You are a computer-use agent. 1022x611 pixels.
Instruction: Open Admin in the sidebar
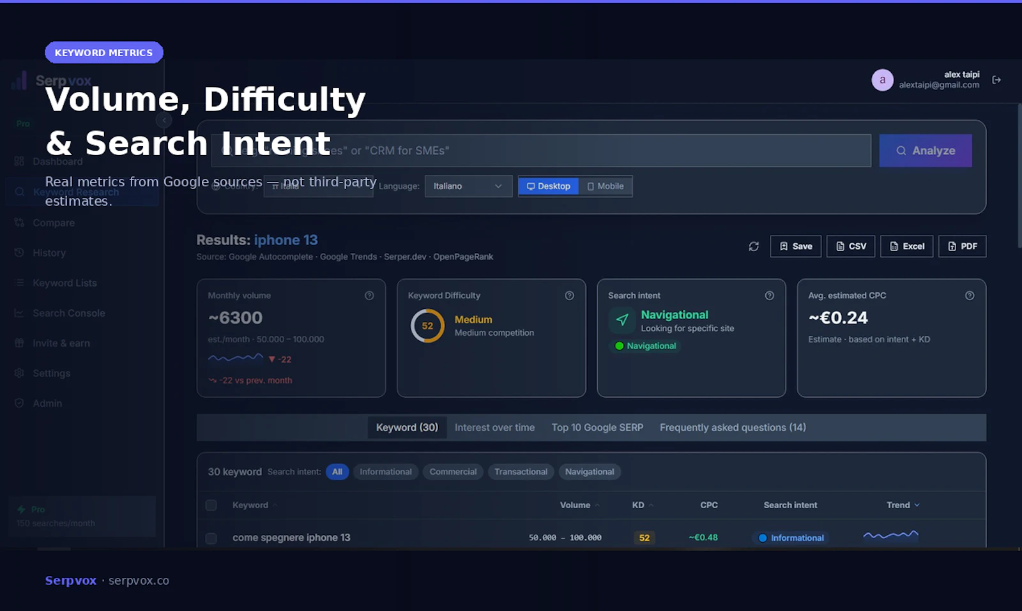tap(47, 404)
